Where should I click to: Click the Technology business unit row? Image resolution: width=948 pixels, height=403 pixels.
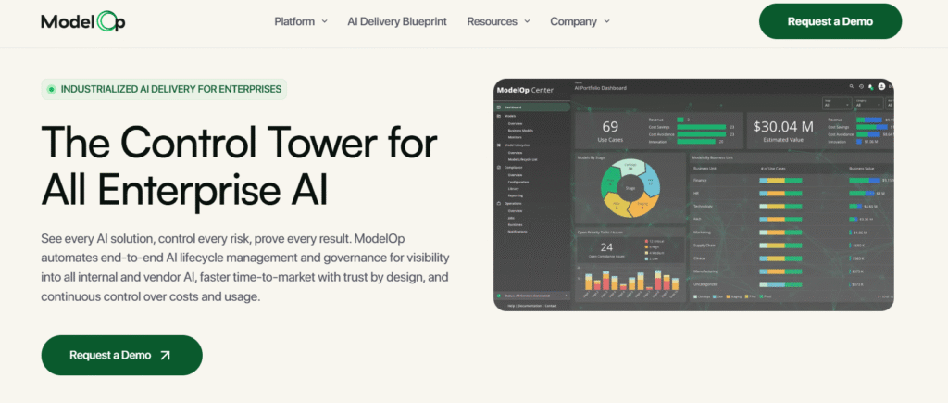[x=792, y=207]
